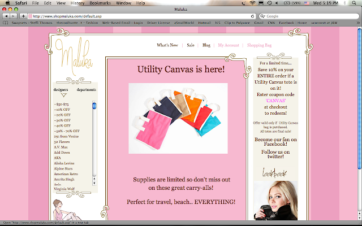Open the Lookbook script logo
This screenshot has width=362, height=226.
[274, 173]
